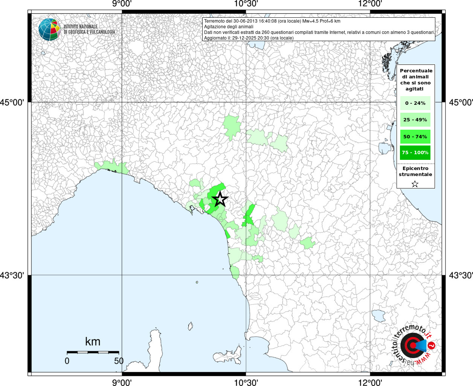Click the left 43°30' latitude label
473x386 pixels.
(x=12, y=275)
